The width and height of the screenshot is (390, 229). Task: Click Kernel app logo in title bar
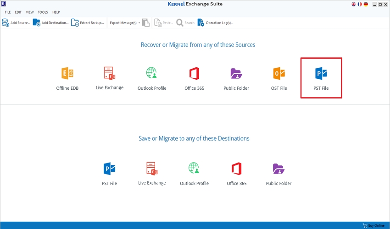(4, 4)
